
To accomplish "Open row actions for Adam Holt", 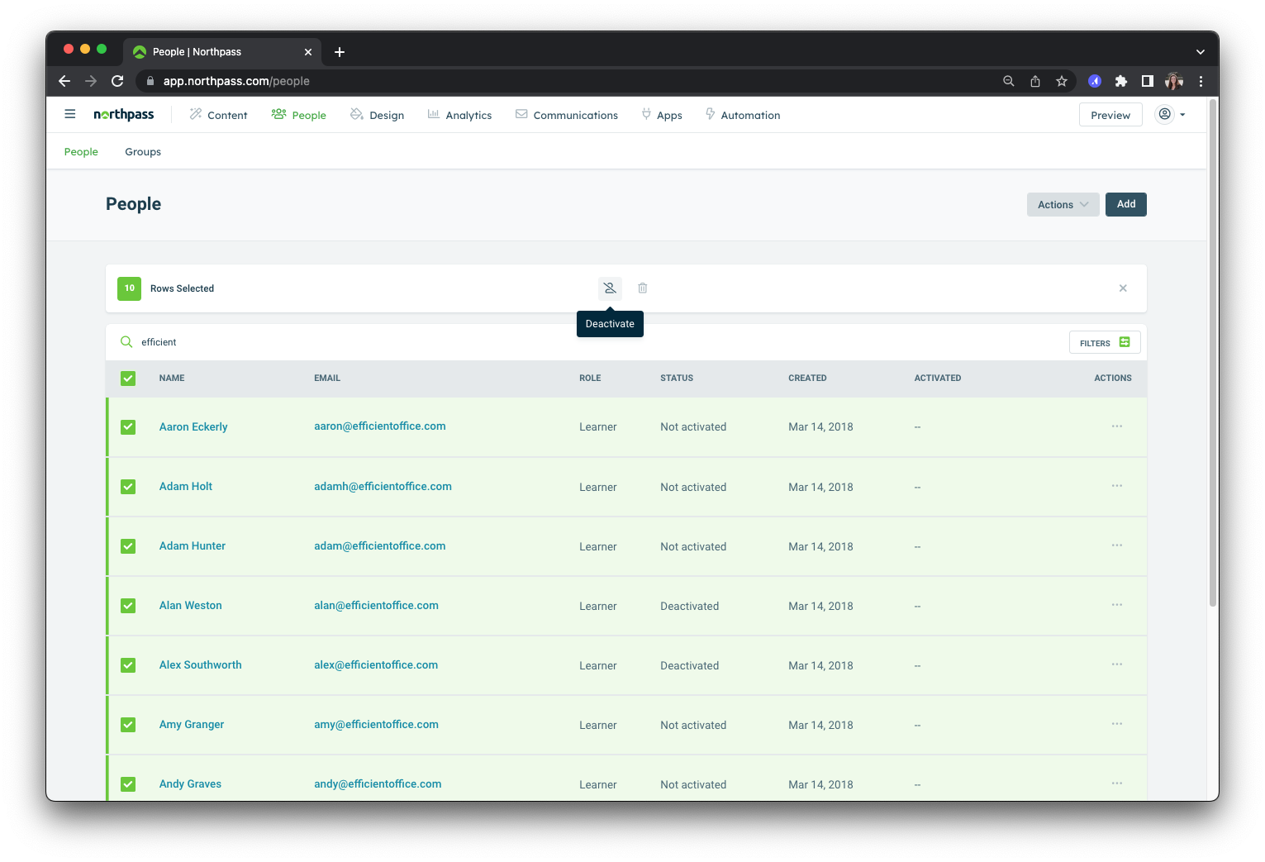I will (1116, 487).
